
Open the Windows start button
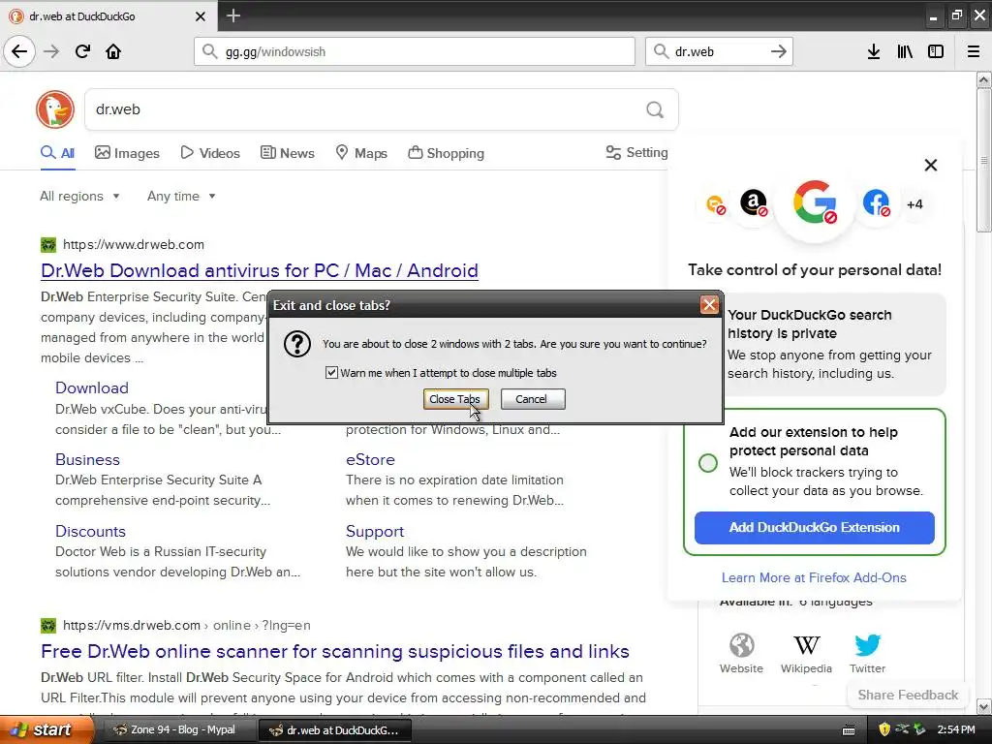(46, 729)
